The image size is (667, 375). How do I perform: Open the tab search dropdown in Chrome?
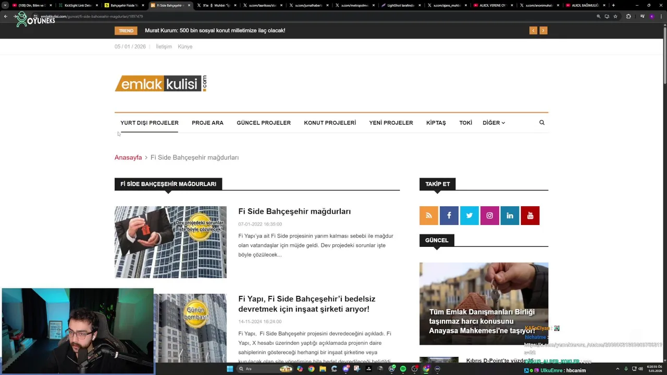pos(5,5)
